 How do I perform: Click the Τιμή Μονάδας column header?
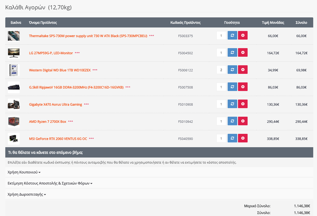[x=273, y=22]
